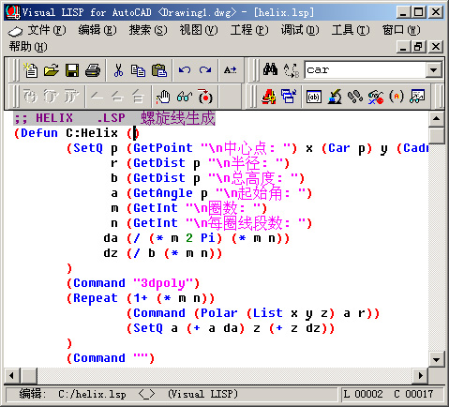The width and height of the screenshot is (449, 407).
Task: Inspect with the microscope icon
Action: [335, 97]
